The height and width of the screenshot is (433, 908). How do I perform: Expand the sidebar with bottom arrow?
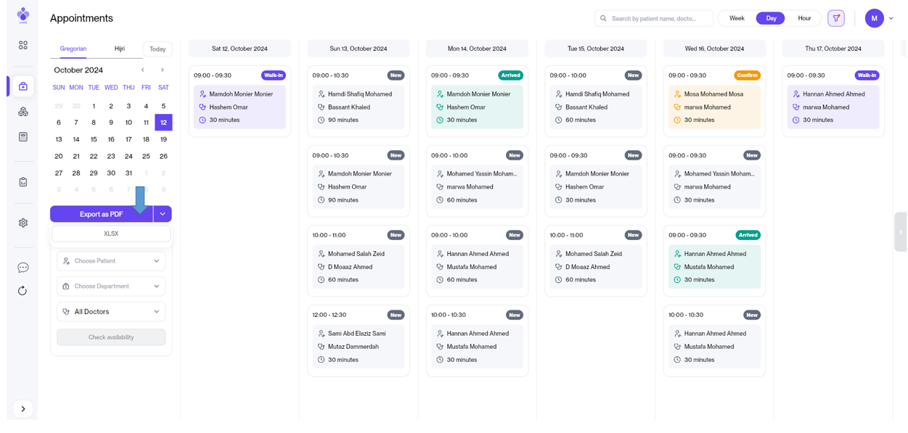pos(23,409)
